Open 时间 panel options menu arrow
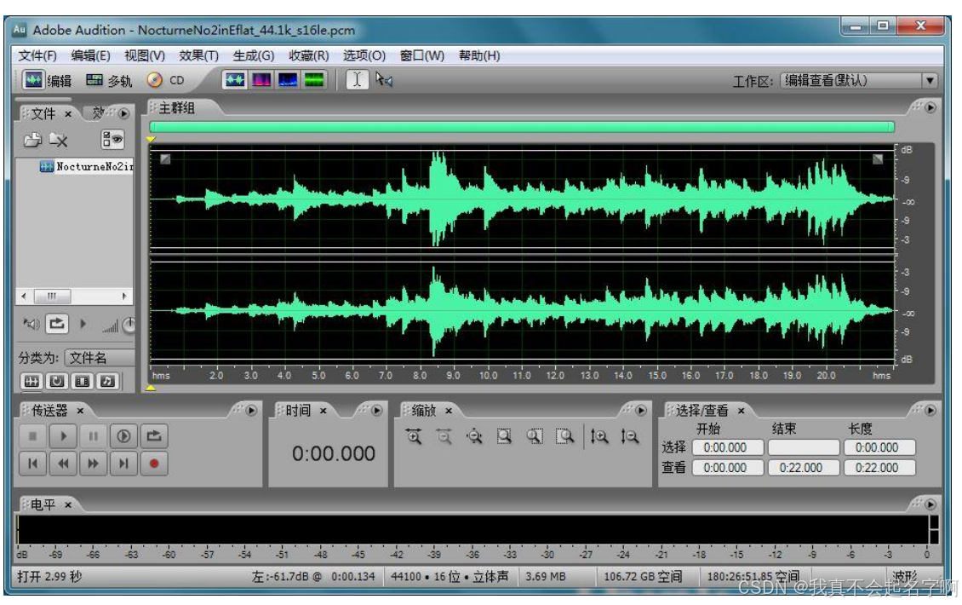The height and width of the screenshot is (605, 962). tap(376, 411)
